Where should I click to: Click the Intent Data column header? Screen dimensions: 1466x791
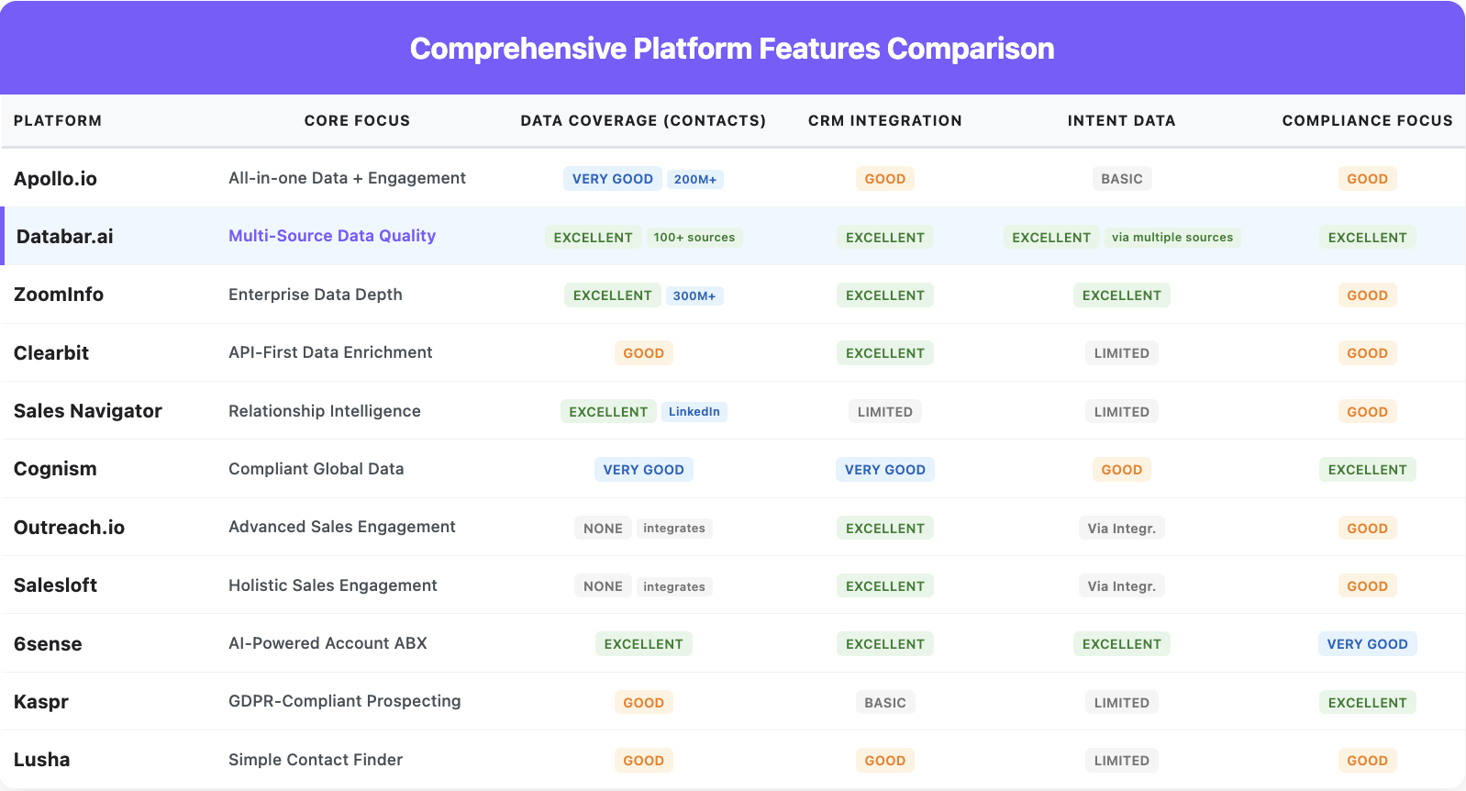pyautogui.click(x=1121, y=120)
